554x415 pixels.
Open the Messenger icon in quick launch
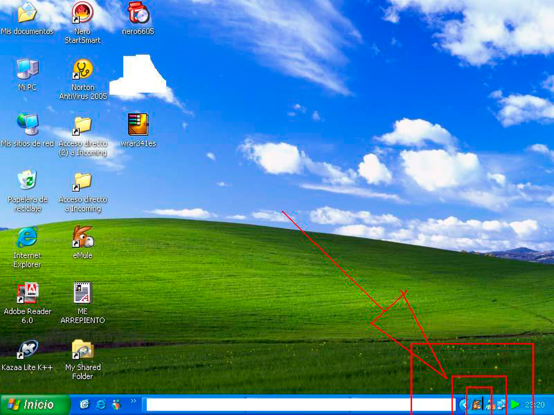(116, 405)
